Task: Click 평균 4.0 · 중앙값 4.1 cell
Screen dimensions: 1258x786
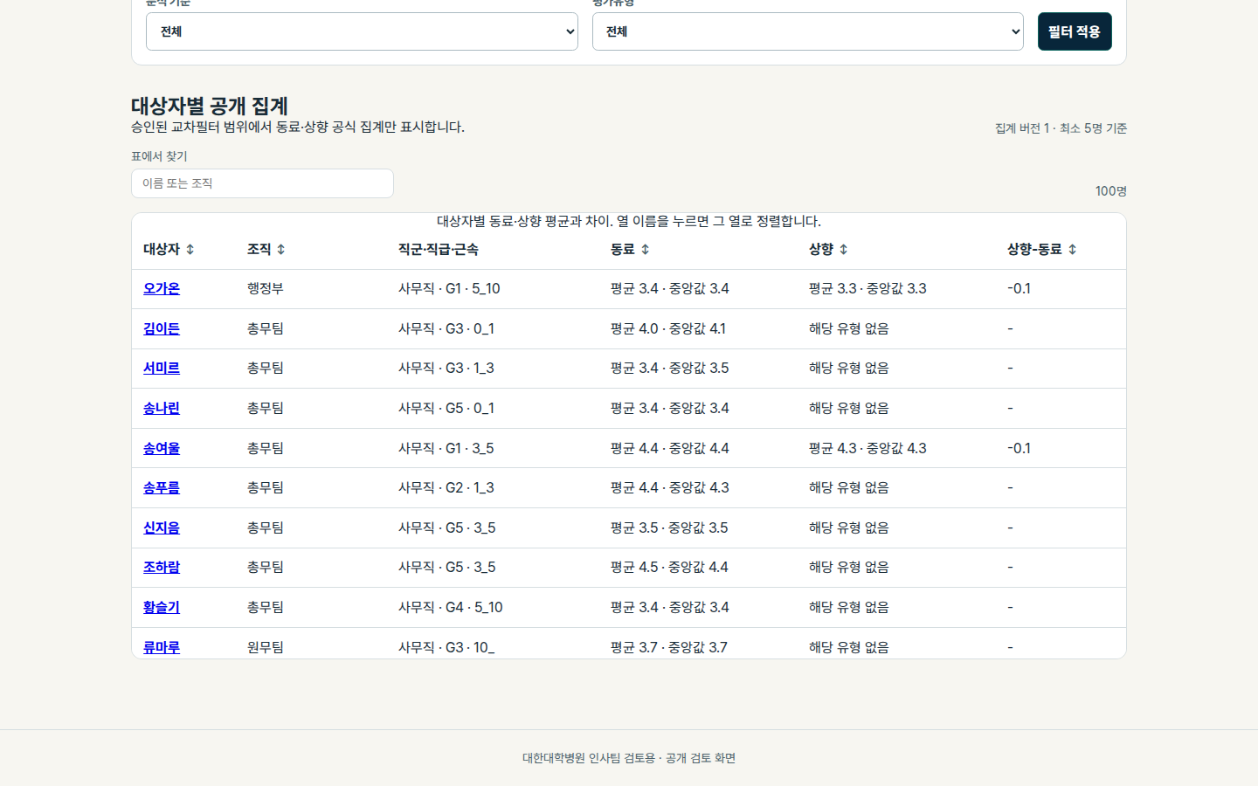Action: pos(668,329)
